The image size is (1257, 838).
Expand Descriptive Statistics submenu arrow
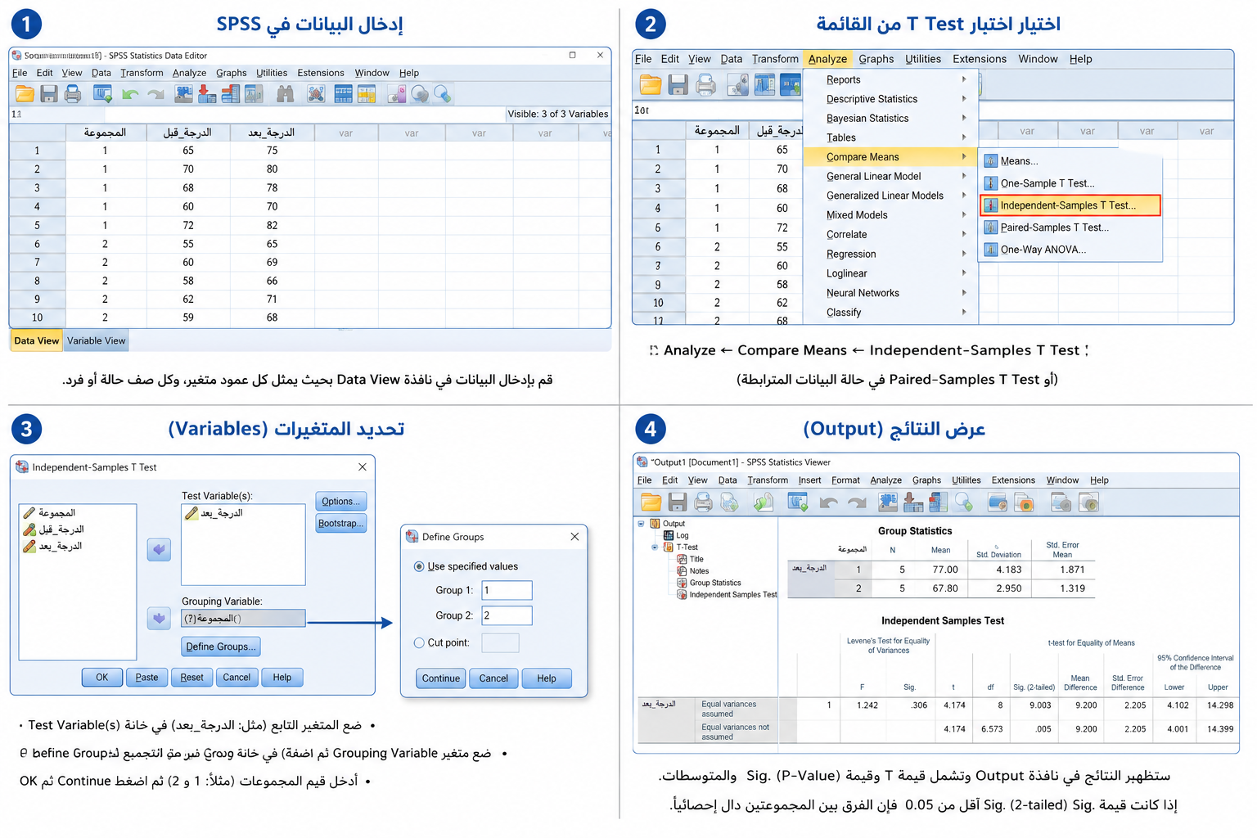[964, 99]
